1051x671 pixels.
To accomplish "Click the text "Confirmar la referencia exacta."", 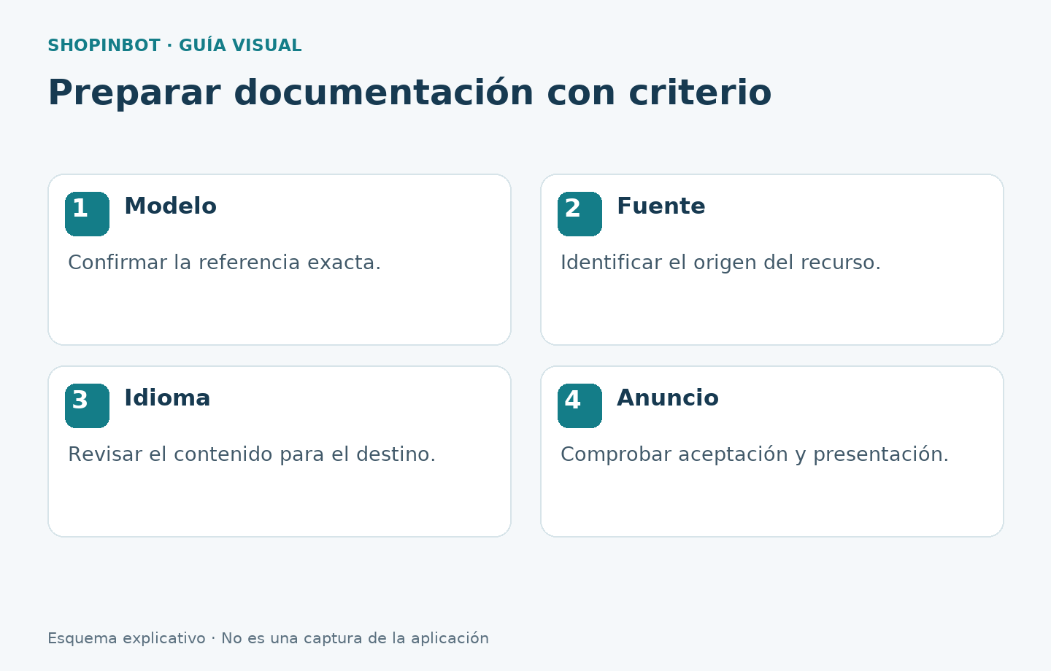I will [x=224, y=263].
